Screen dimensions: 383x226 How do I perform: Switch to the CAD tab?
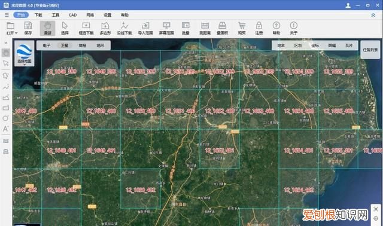[72, 15]
